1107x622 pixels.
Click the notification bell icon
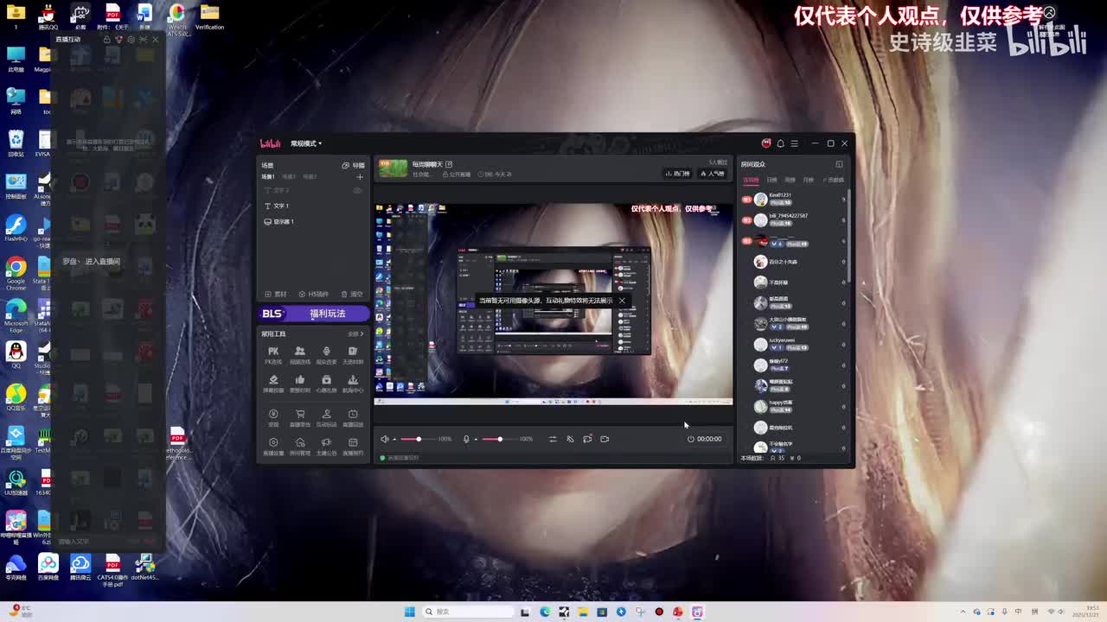[x=780, y=143]
